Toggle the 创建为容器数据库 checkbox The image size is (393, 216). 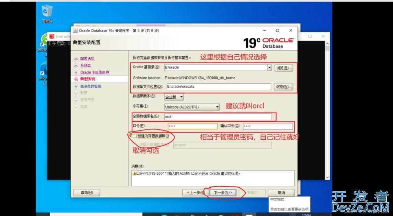tap(135, 136)
